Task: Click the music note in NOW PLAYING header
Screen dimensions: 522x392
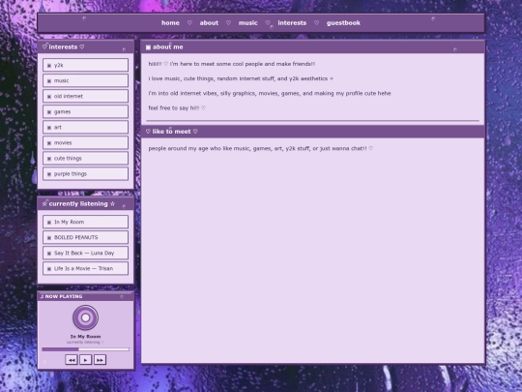Action: (42, 296)
